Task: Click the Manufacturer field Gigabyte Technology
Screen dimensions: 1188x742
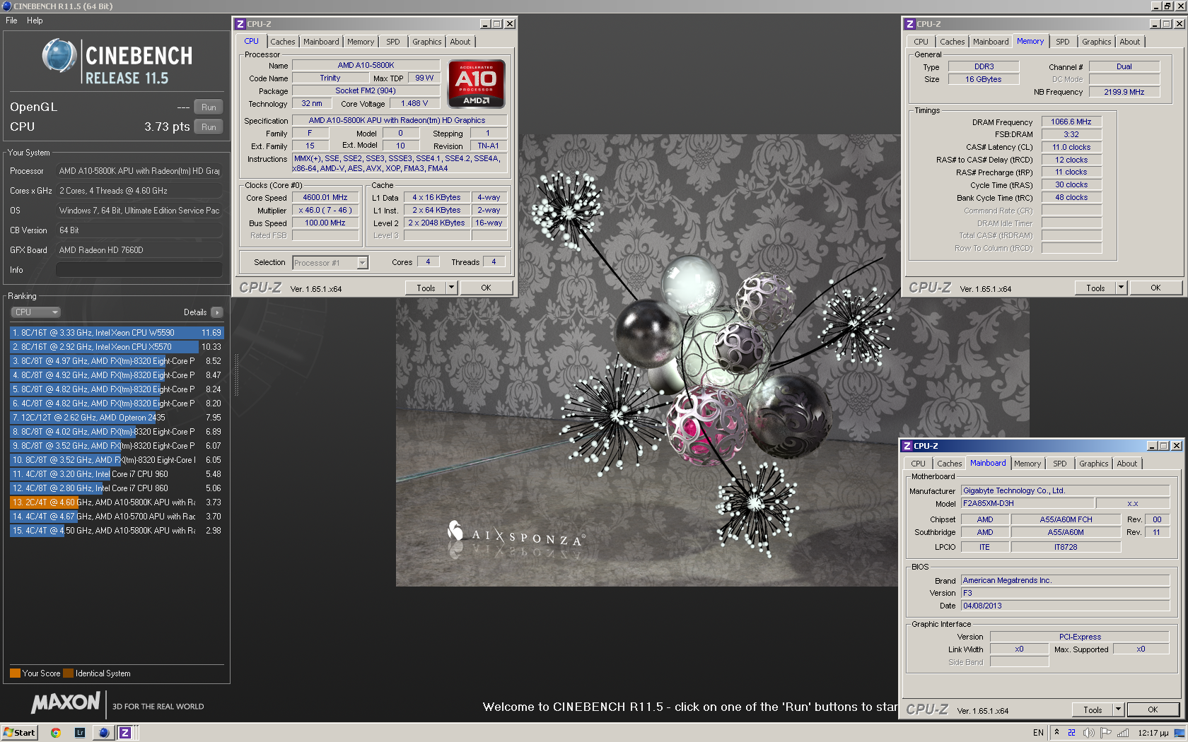Action: coord(1065,490)
